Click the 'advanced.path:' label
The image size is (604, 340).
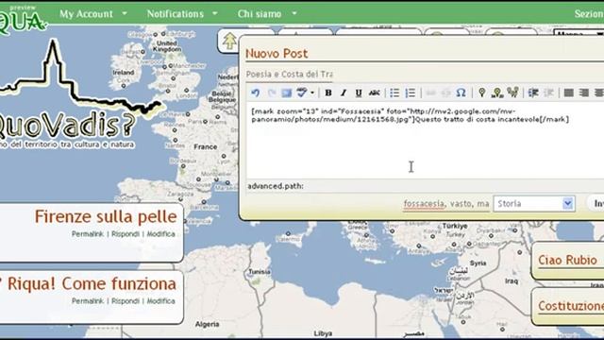click(x=276, y=186)
